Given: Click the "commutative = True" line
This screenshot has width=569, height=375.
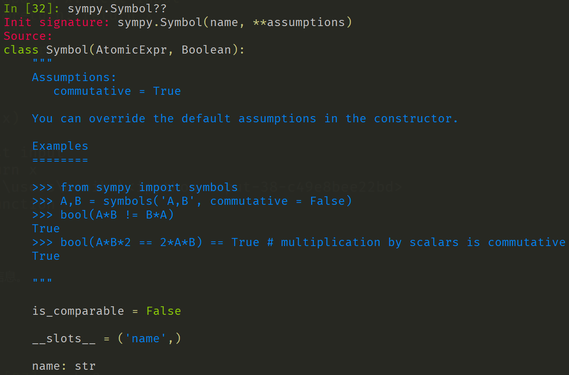Looking at the screenshot, I should click(x=117, y=91).
